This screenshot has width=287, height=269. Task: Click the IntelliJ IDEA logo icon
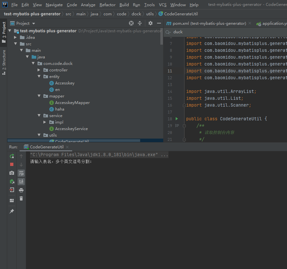coord(5,5)
